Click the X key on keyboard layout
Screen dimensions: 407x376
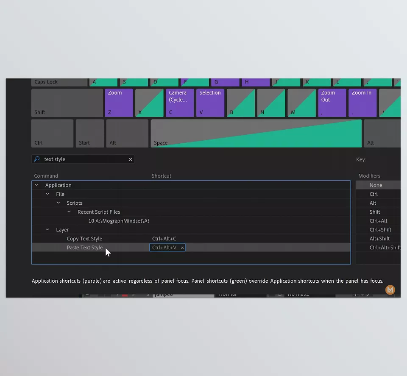(149, 103)
